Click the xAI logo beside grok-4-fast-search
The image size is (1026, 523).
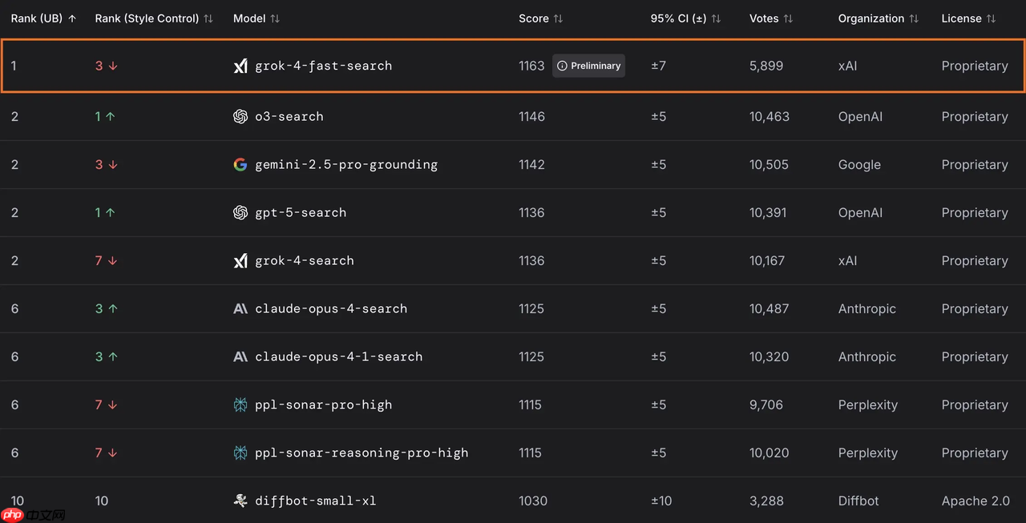pyautogui.click(x=240, y=66)
